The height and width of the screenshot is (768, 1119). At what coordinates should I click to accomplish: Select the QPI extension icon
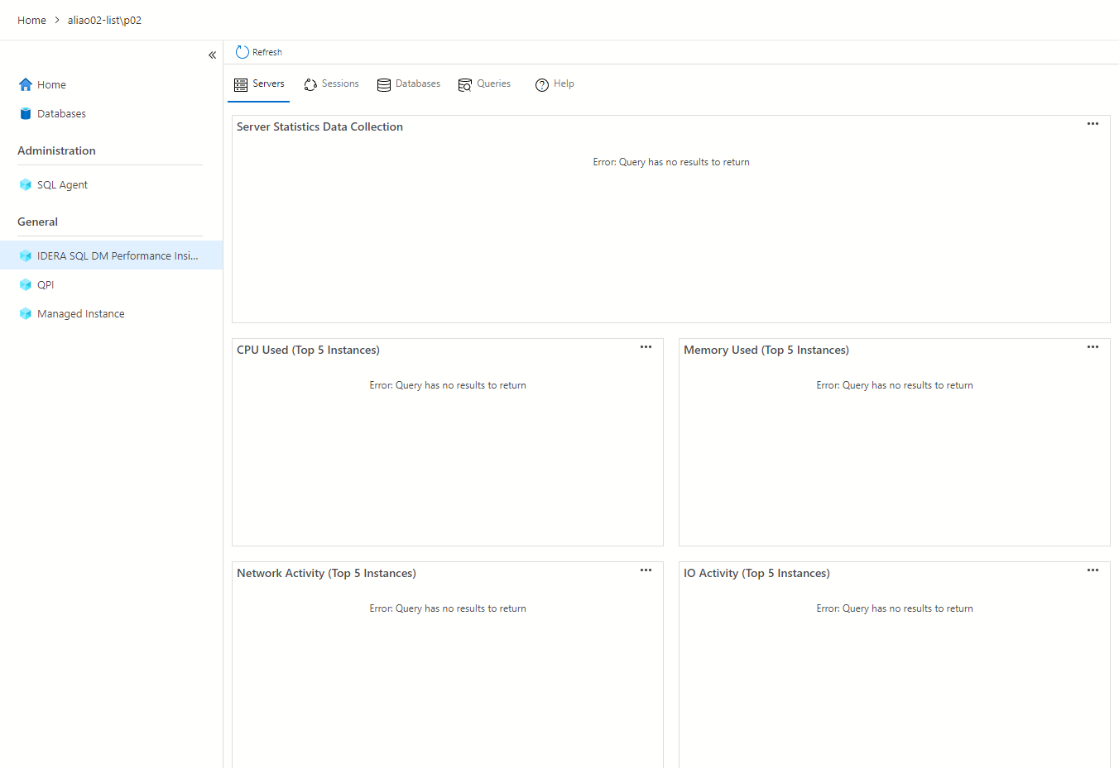point(25,284)
